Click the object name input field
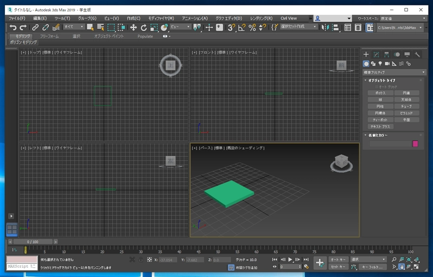 tap(390, 143)
